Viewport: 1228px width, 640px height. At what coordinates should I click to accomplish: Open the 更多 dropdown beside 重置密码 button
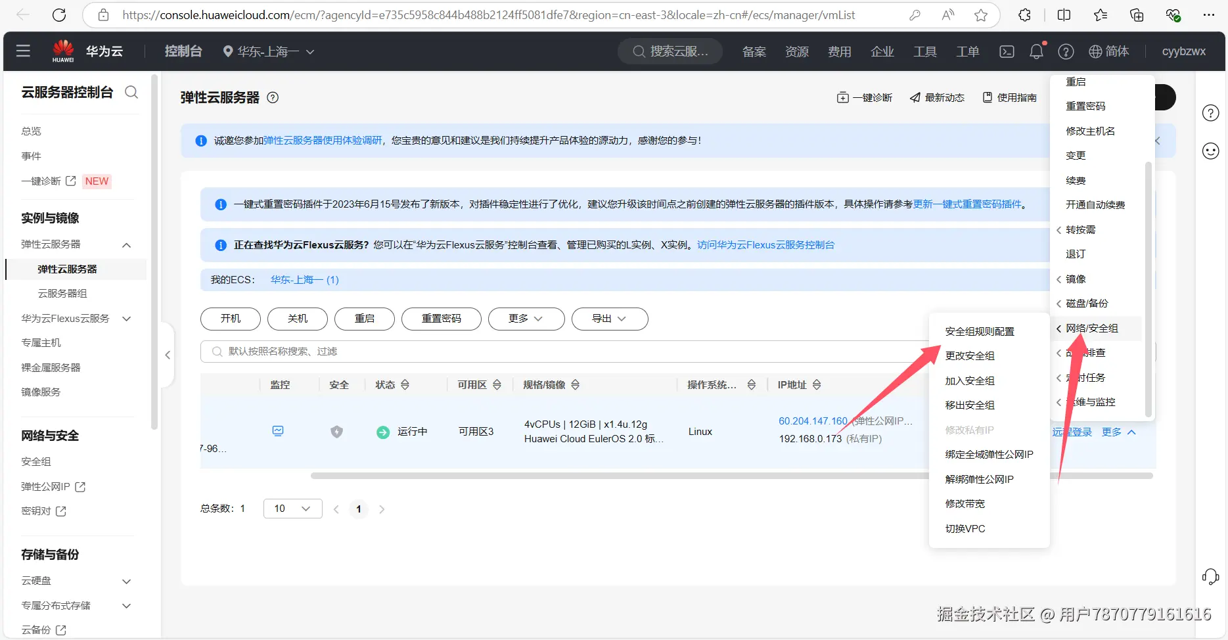(x=526, y=319)
